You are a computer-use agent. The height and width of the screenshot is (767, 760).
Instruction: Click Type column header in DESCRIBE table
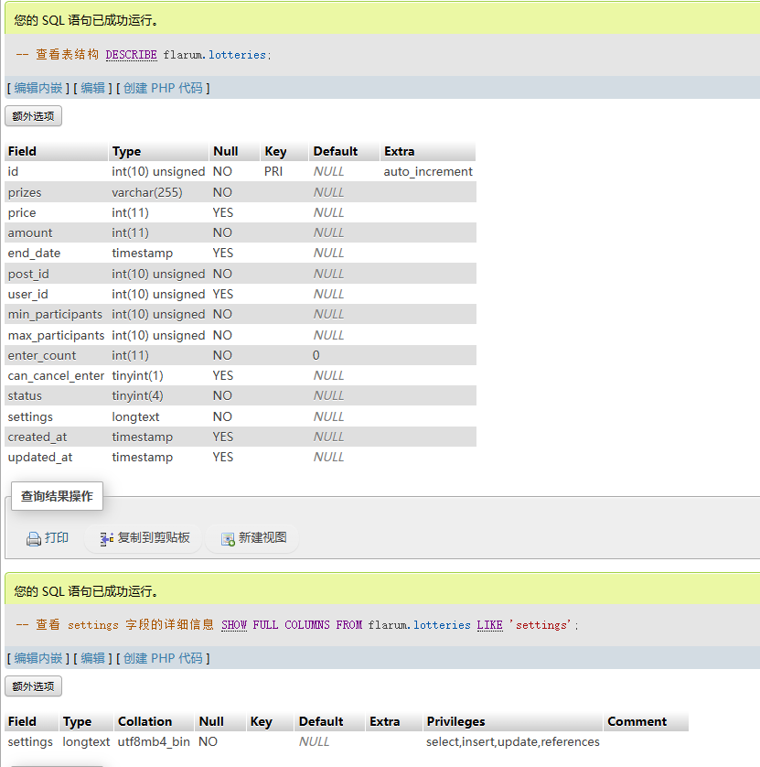[x=158, y=152]
